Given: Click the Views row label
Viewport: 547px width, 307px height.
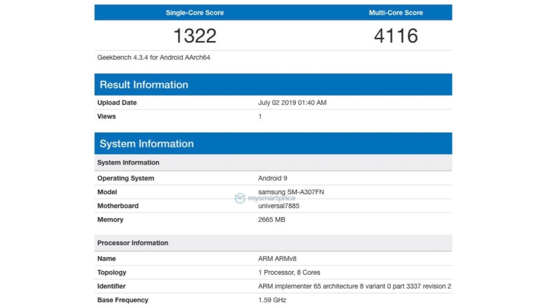Looking at the screenshot, I should click(106, 116).
